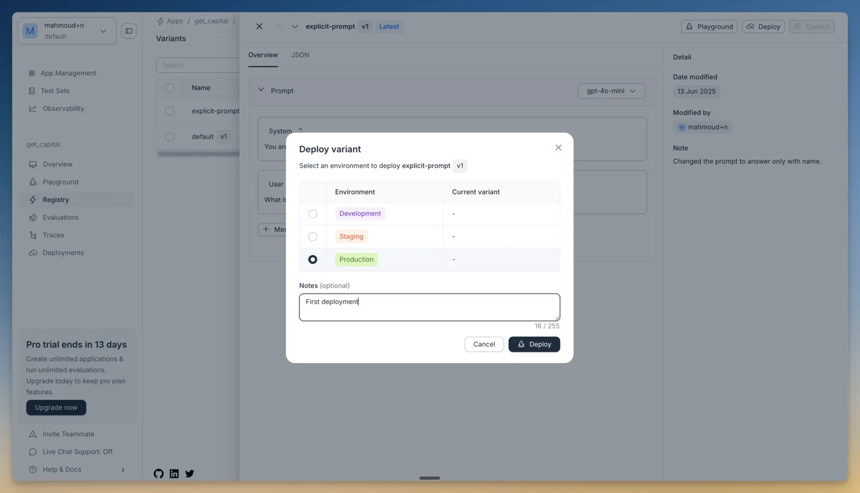The width and height of the screenshot is (860, 493).
Task: Collapse the Prompt section chevron
Action: tap(261, 90)
